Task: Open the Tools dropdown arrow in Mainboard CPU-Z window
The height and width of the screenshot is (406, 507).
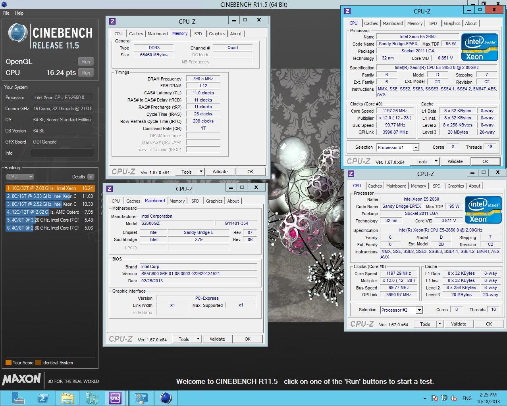Action: point(198,339)
